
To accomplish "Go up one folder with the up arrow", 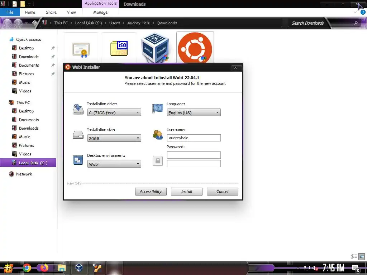I will click(35, 23).
